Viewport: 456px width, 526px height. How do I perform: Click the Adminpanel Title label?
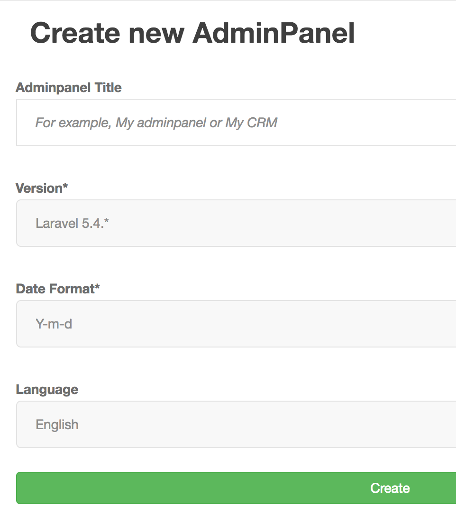tap(69, 87)
